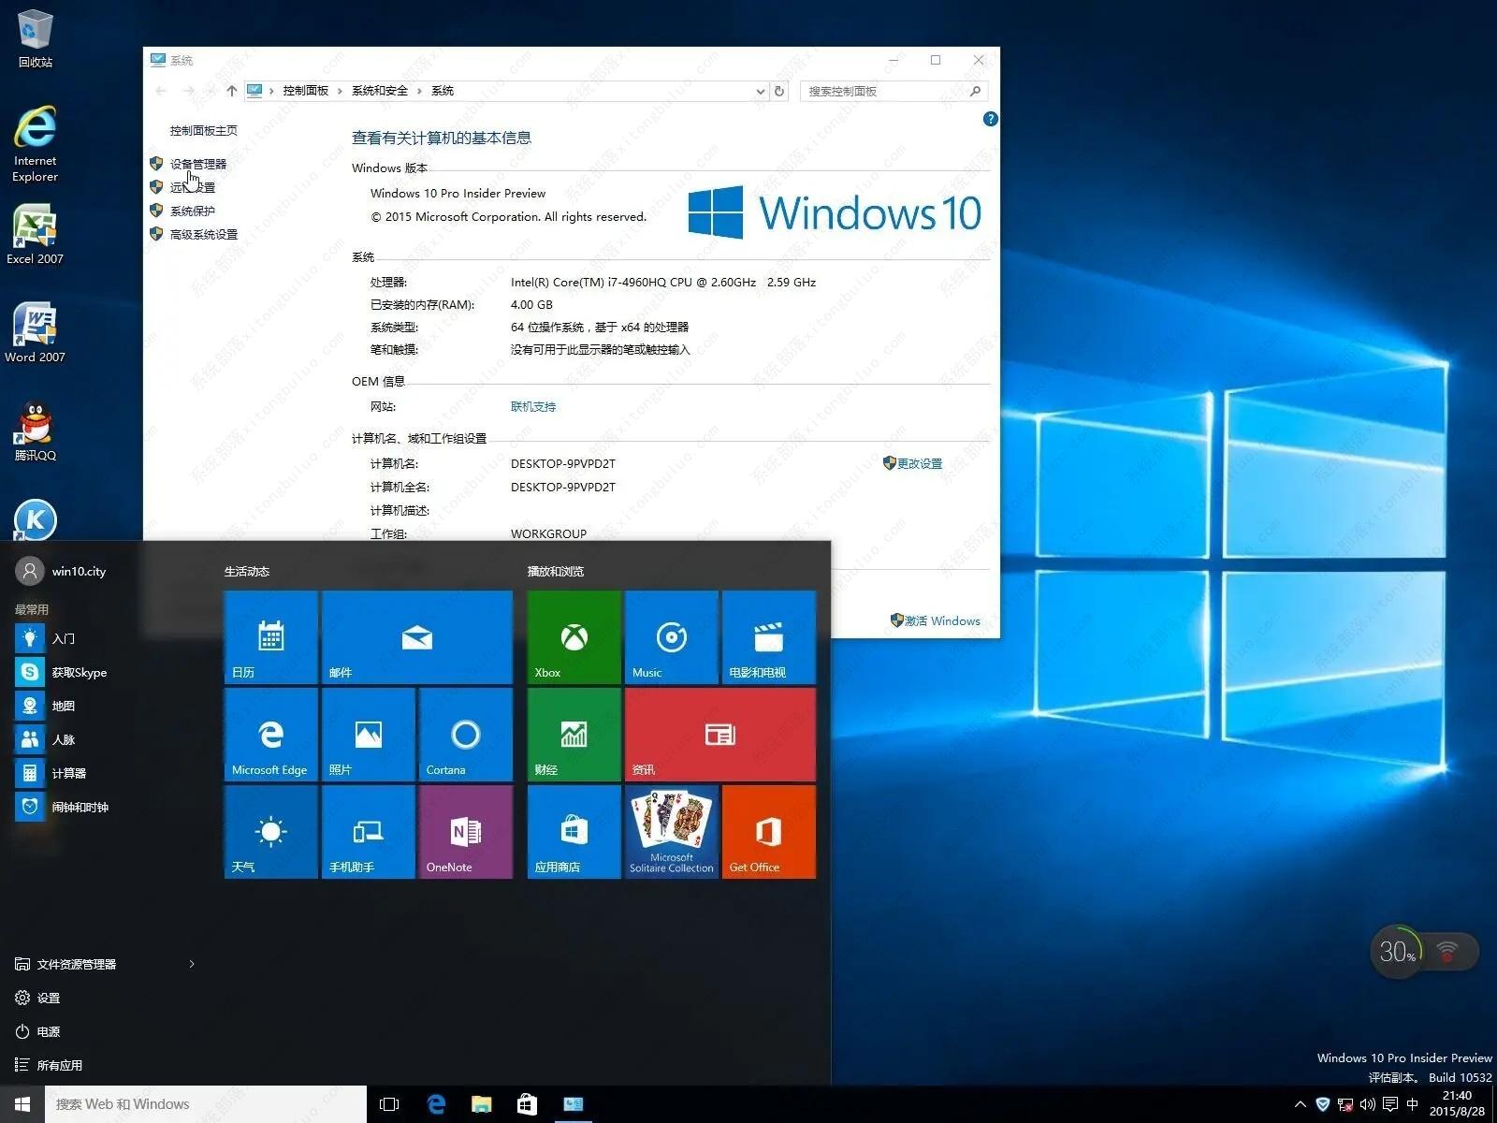
Task: Launch the Music tile
Action: coord(670,636)
